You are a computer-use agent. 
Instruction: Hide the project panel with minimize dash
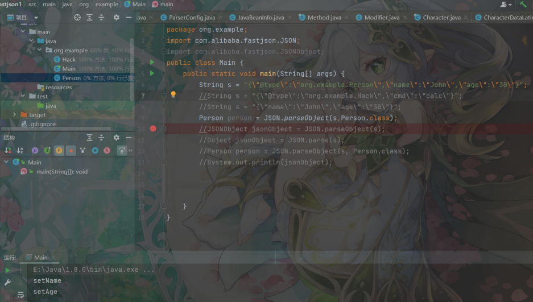point(129,17)
